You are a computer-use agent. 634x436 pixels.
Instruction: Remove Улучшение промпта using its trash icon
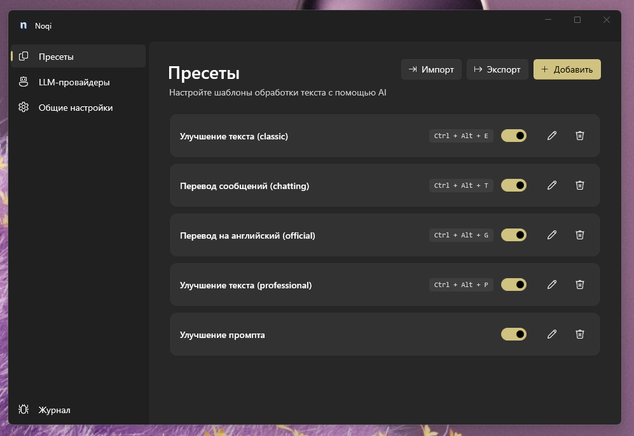[579, 334]
